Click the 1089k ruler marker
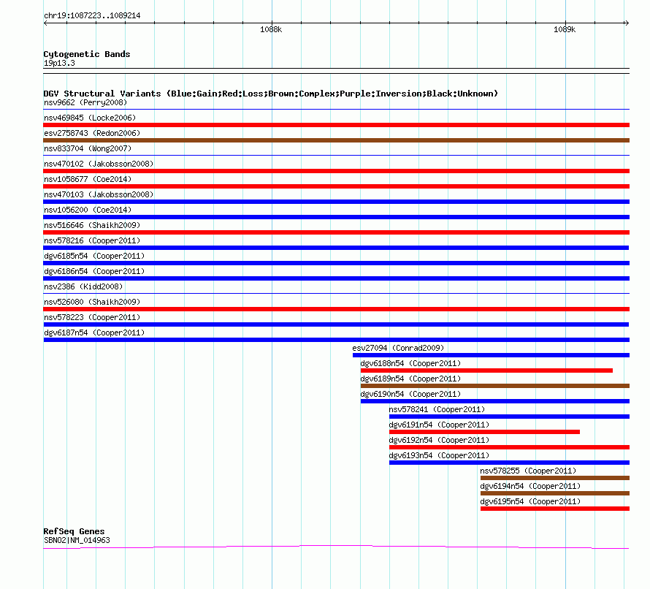 tap(565, 29)
